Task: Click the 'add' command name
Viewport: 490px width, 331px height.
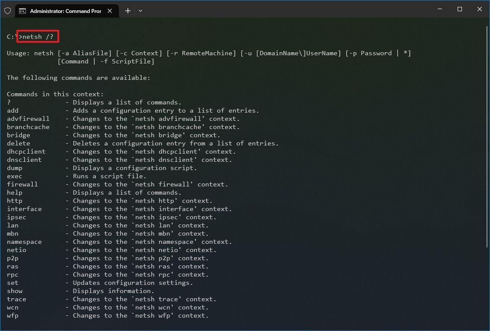Action: pyautogui.click(x=13, y=110)
